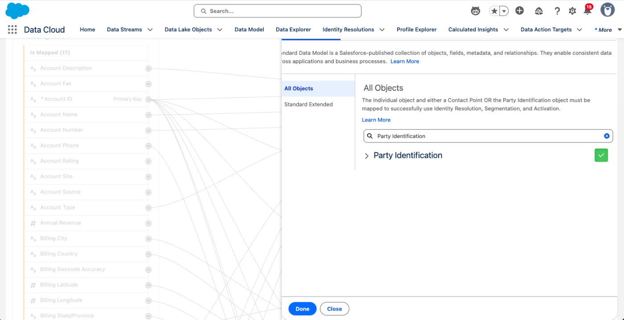Switch to the Data Explorer tab

coord(293,29)
